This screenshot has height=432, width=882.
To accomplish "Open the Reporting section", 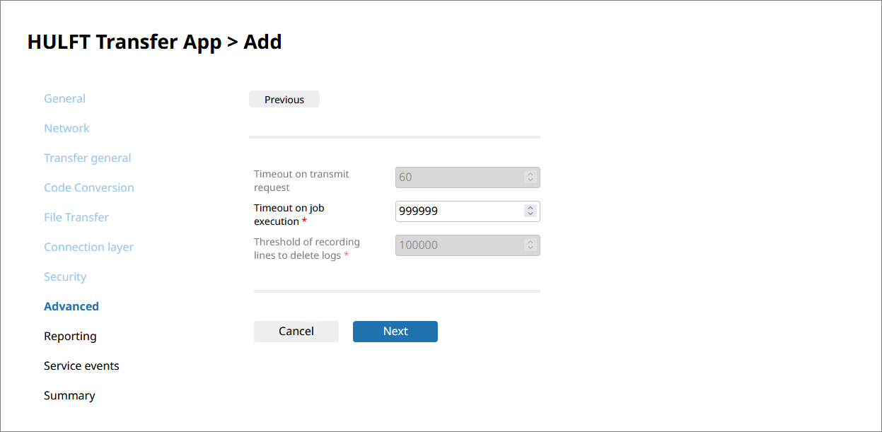I will [70, 337].
